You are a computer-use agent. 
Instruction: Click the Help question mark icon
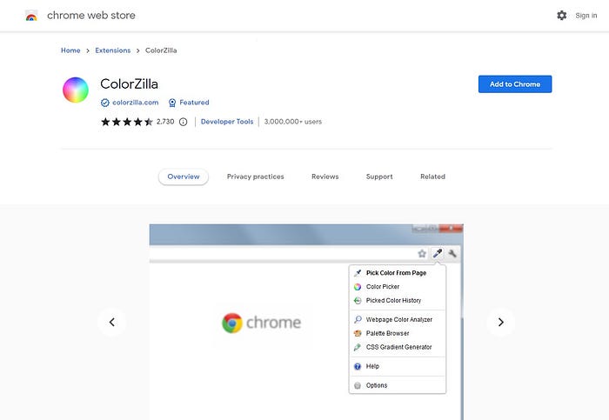click(x=358, y=366)
